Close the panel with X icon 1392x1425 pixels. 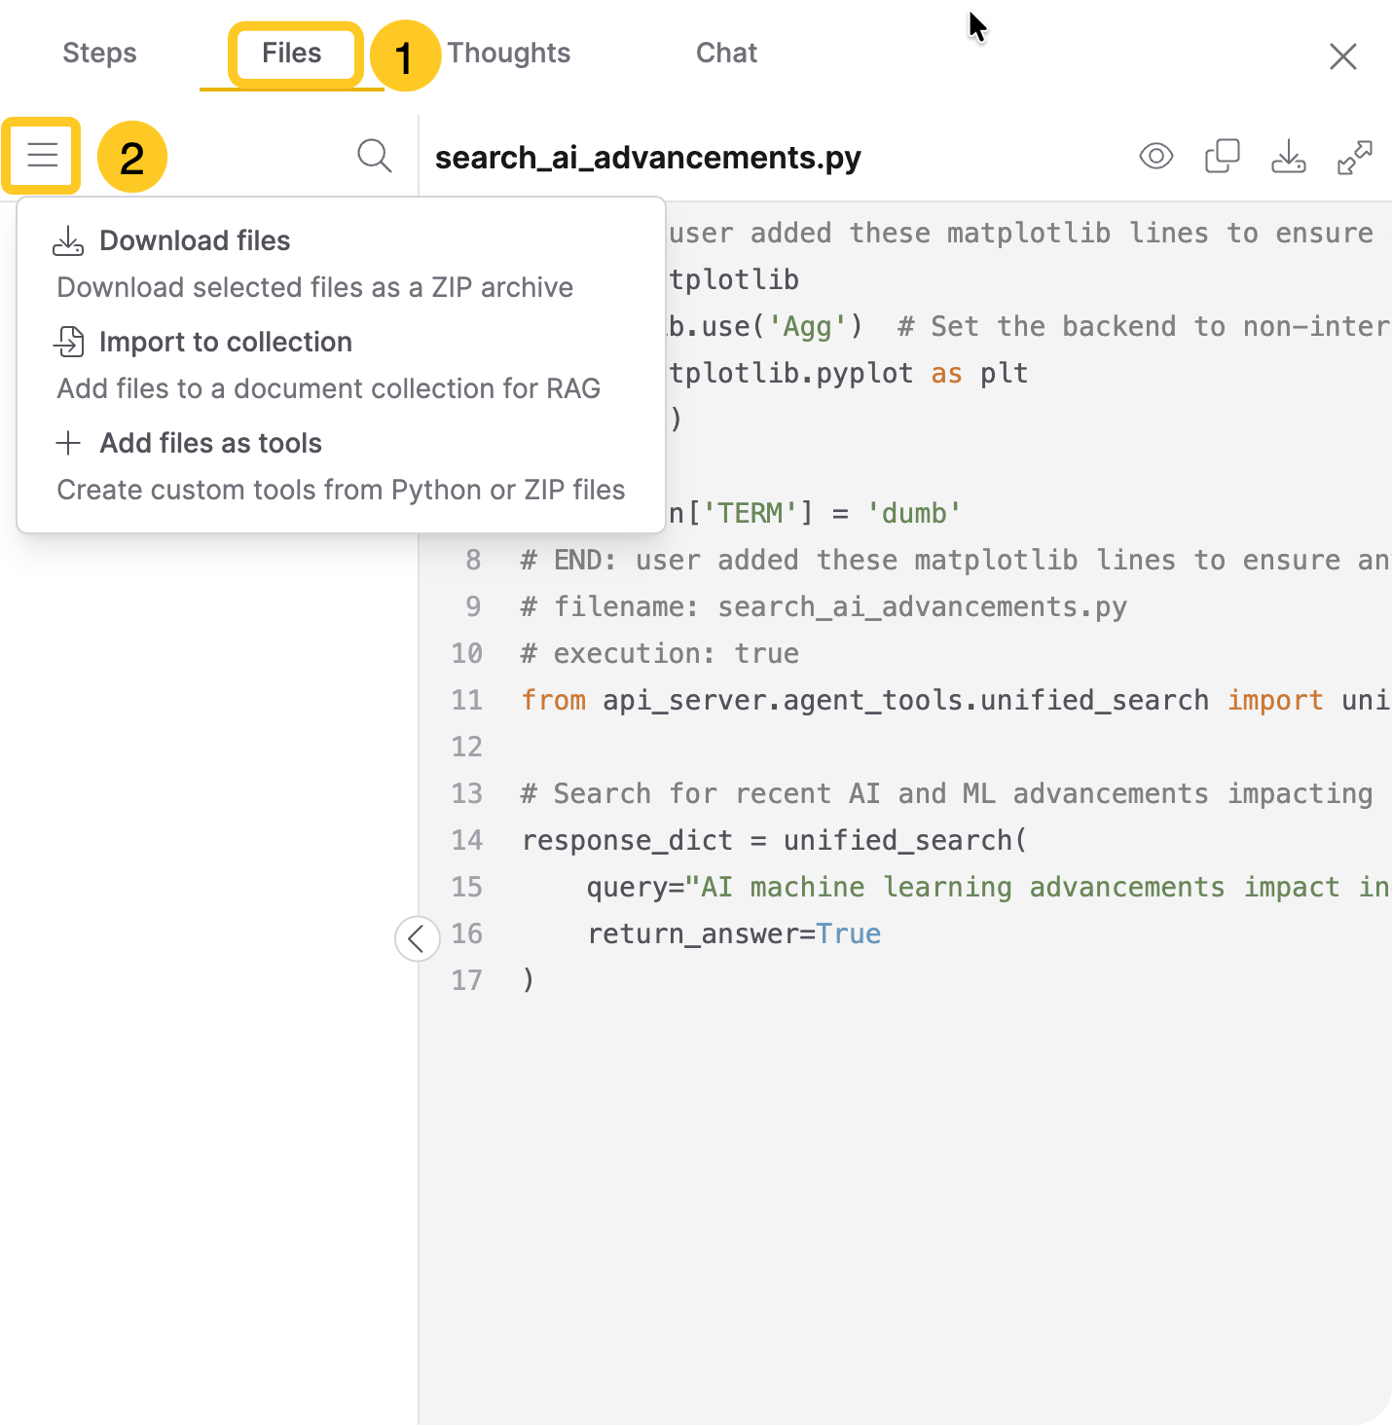[x=1342, y=56]
